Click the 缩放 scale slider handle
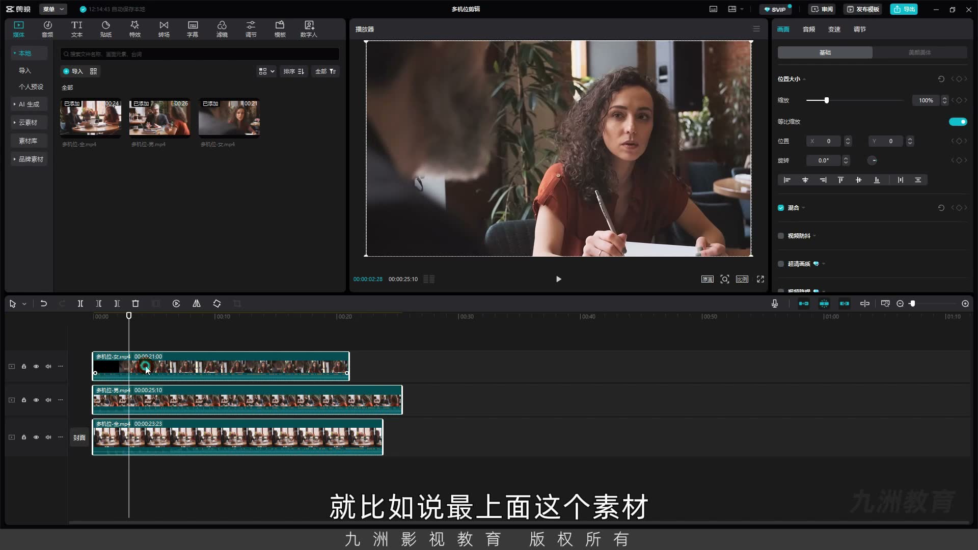This screenshot has height=550, width=978. pos(827,100)
